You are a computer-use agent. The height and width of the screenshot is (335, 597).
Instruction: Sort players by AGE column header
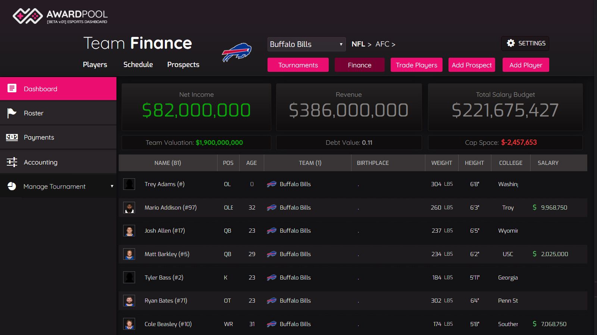(251, 163)
